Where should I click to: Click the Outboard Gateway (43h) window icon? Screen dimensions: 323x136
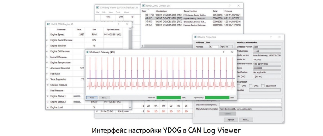tap(88, 52)
